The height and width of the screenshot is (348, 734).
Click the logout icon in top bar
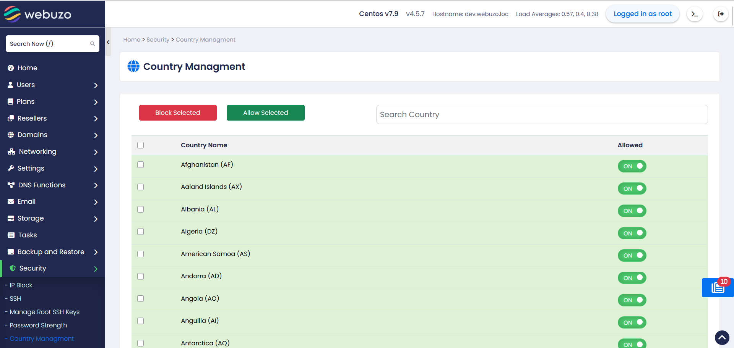tap(720, 14)
